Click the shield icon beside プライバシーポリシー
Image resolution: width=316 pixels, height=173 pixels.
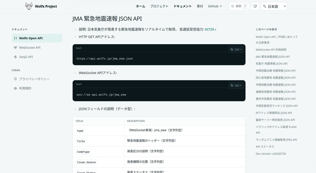pyautogui.click(x=15, y=79)
